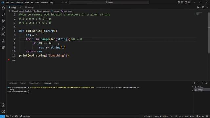The image size is (210, 118).
Task: Open the Help menu
Action: point(52,2)
